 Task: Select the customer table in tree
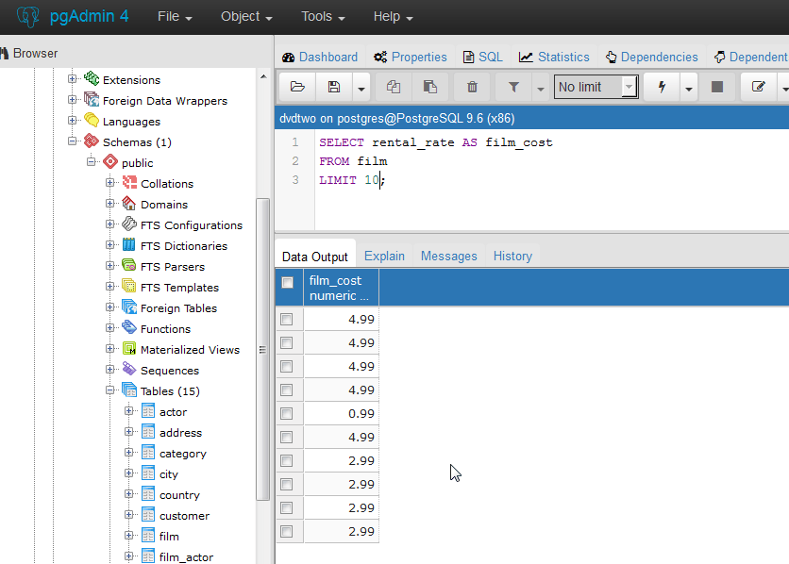click(184, 516)
